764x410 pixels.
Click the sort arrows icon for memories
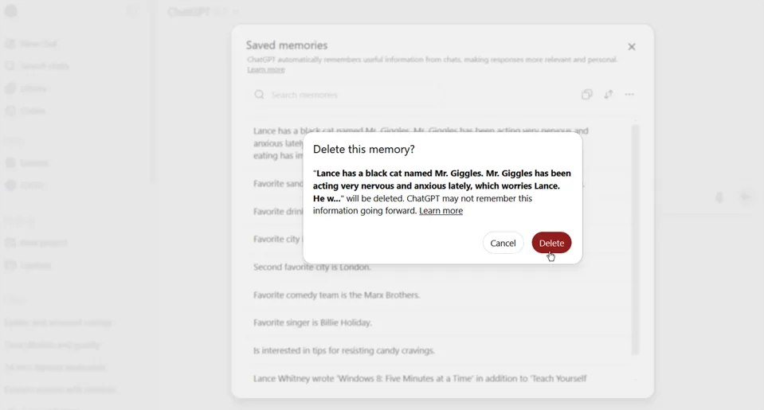pyautogui.click(x=609, y=95)
